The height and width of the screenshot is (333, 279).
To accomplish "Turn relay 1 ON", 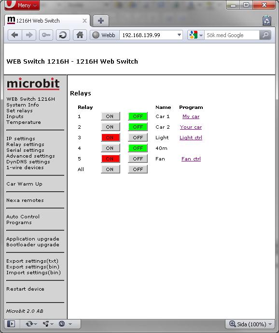I will pyautogui.click(x=110, y=116).
